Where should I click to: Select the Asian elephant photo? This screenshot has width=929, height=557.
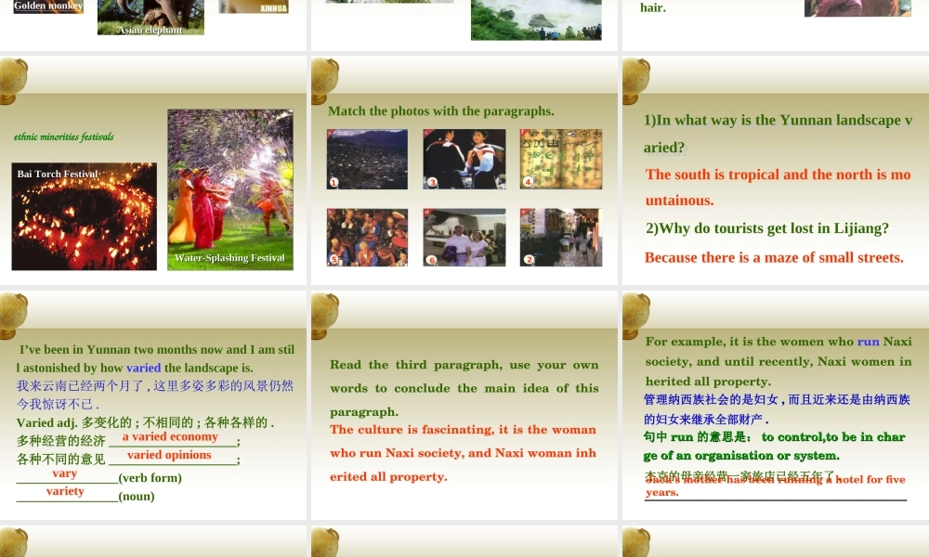click(x=150, y=17)
